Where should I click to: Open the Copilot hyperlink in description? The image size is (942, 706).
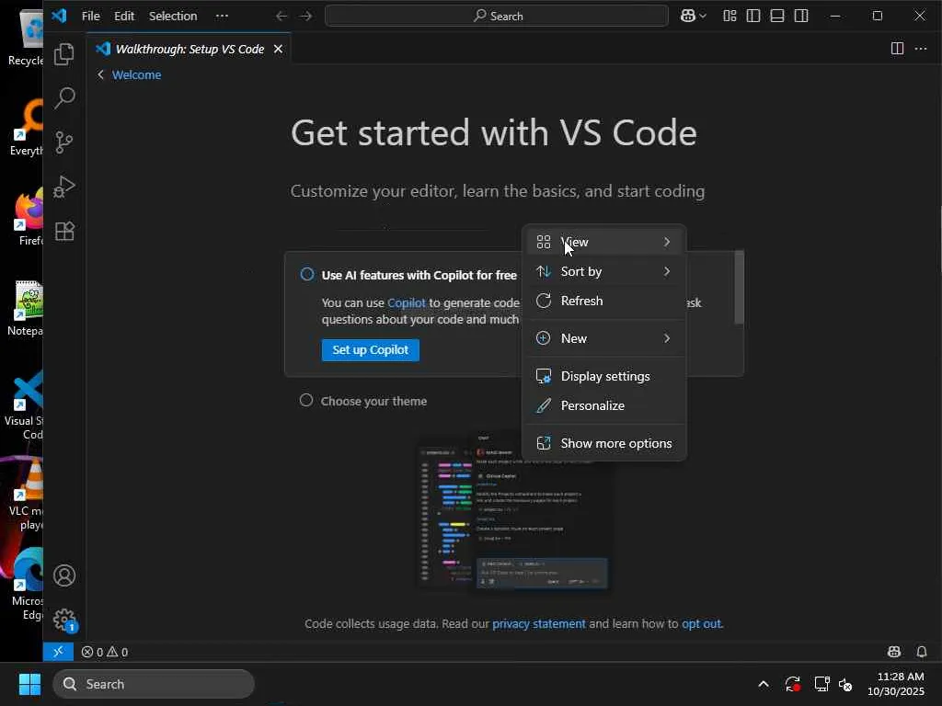(406, 303)
